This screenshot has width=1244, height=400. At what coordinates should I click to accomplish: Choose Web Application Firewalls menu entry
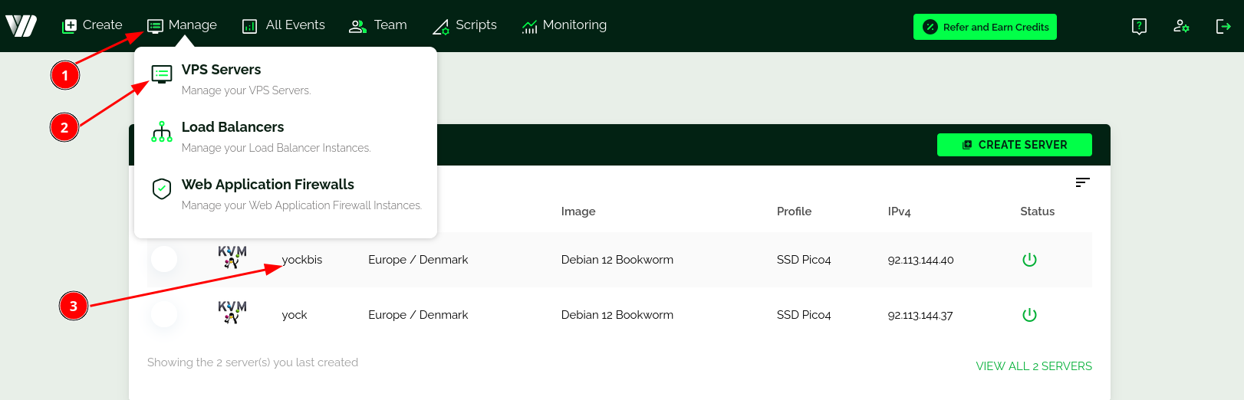click(268, 185)
